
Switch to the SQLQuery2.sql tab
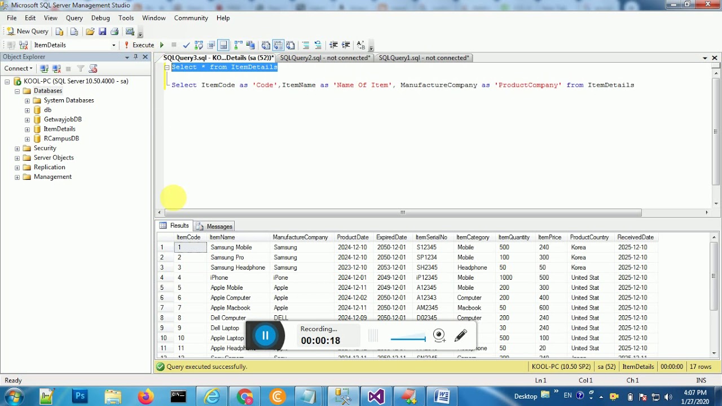point(325,58)
